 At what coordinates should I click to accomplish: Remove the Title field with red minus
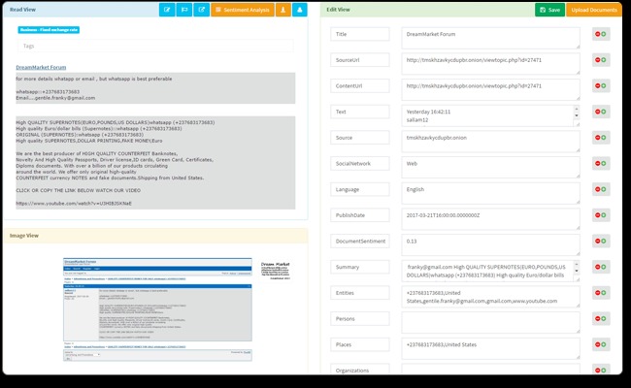click(598, 34)
